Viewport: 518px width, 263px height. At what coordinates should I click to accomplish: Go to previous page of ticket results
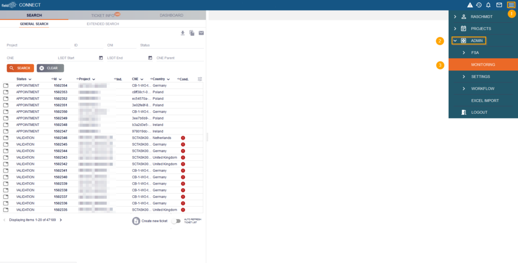[4, 220]
